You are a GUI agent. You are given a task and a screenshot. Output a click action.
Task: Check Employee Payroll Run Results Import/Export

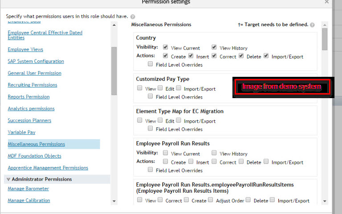(266, 161)
